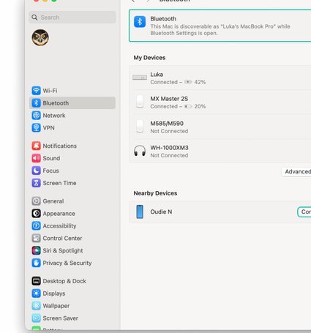Open Displays settings icon

[x=36, y=293]
